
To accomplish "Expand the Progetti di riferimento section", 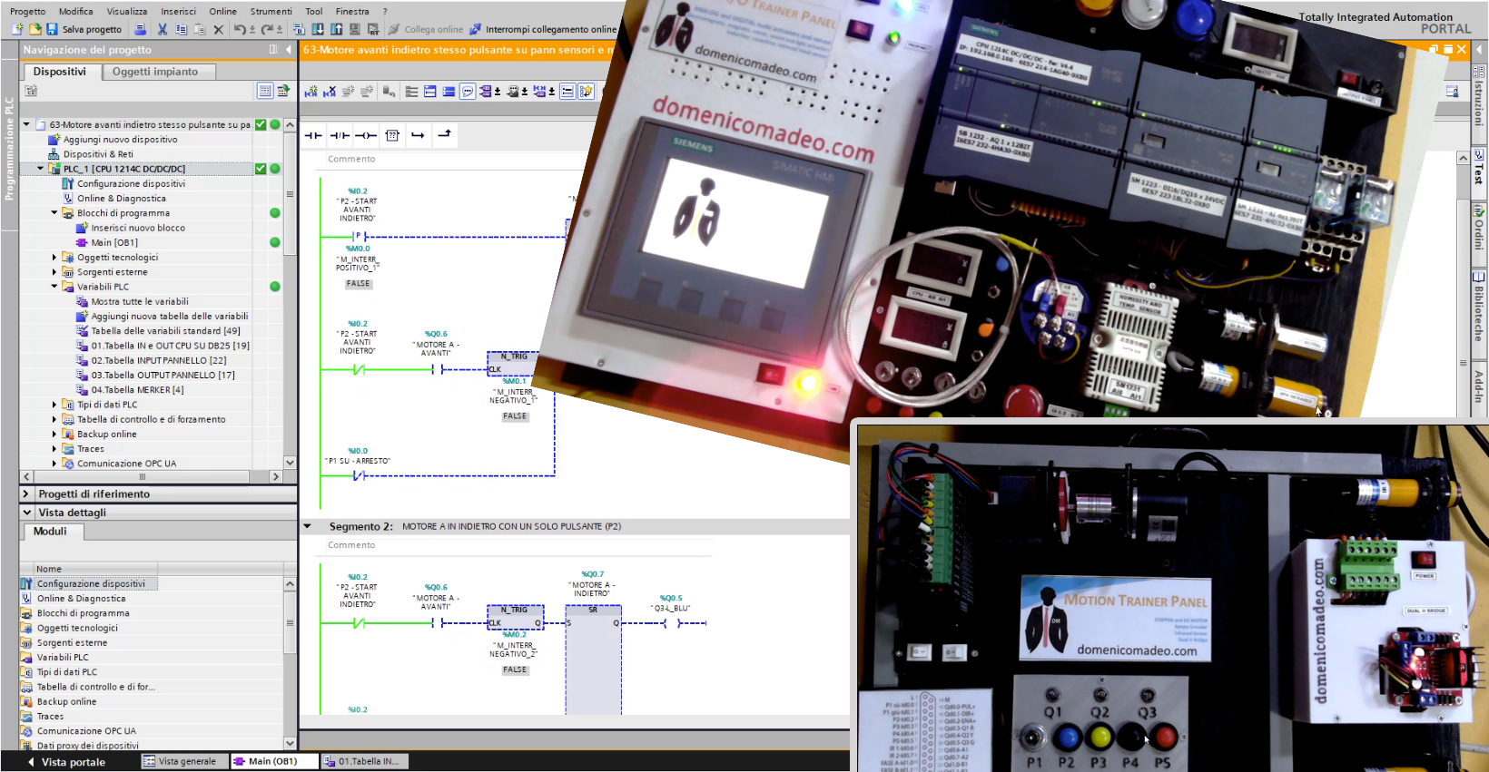I will point(26,494).
